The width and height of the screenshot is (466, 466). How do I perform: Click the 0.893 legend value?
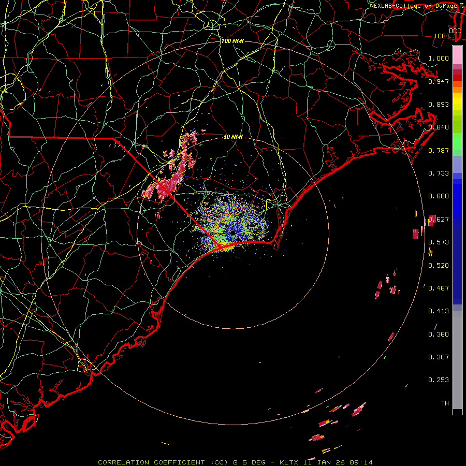point(439,104)
